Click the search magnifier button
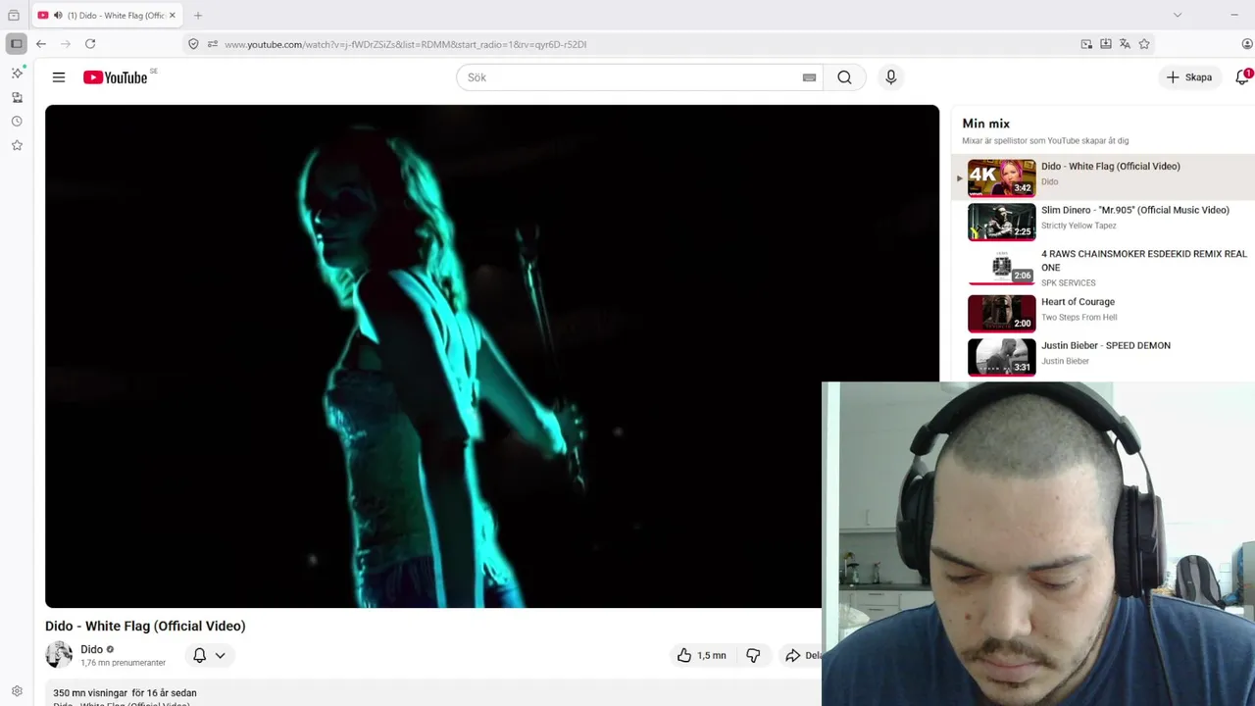 844,77
